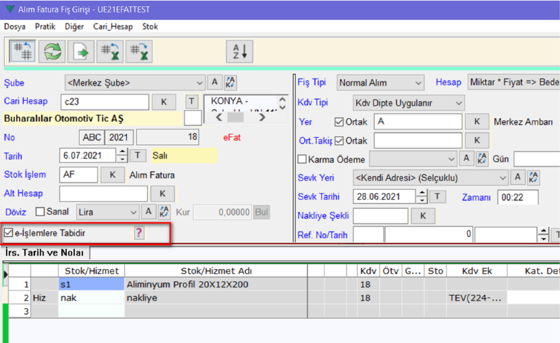The height and width of the screenshot is (343, 560).
Task: Click the A/K icon beside Sevk Yeri
Action: [534, 177]
